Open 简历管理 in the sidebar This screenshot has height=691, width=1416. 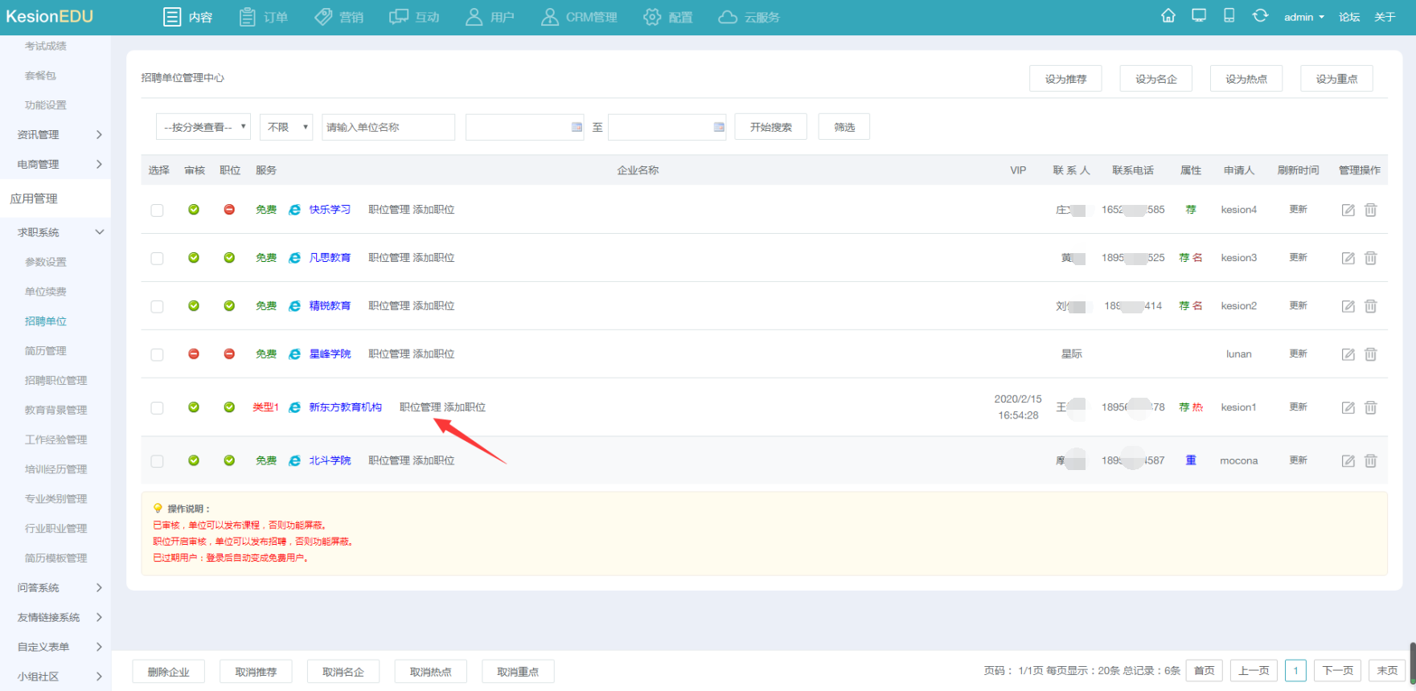46,351
